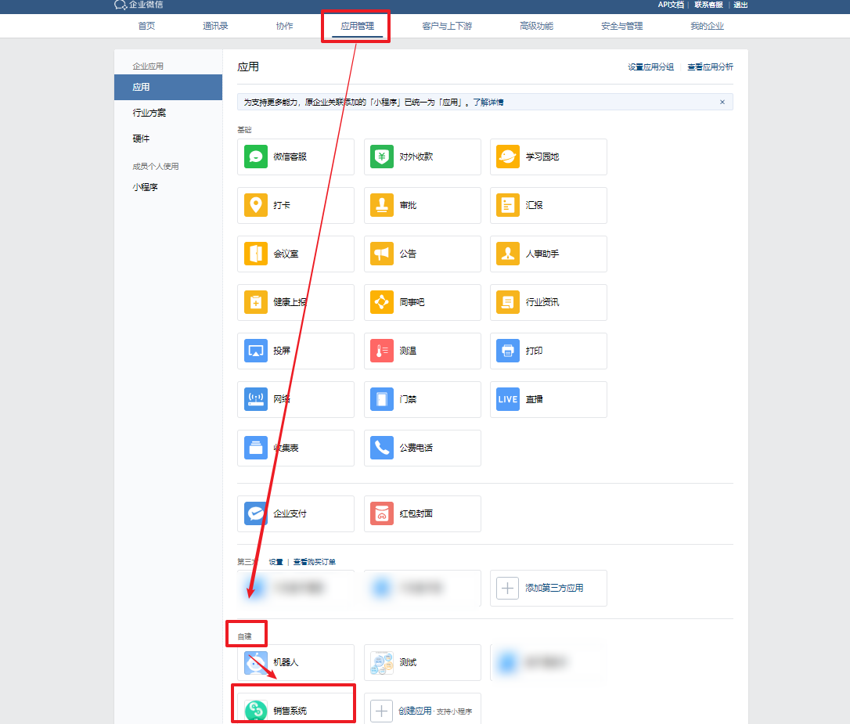The width and height of the screenshot is (850, 724).
Task: Click the 联系客服 link
Action: (708, 5)
